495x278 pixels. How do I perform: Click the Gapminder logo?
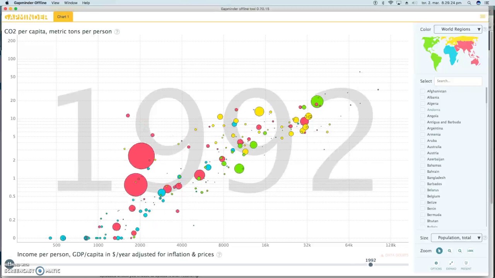coord(26,17)
